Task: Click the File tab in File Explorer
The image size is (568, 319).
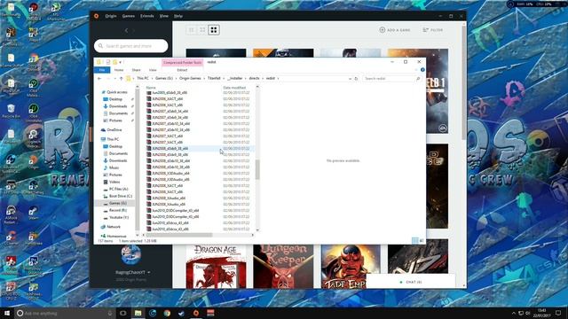Action: [x=102, y=70]
